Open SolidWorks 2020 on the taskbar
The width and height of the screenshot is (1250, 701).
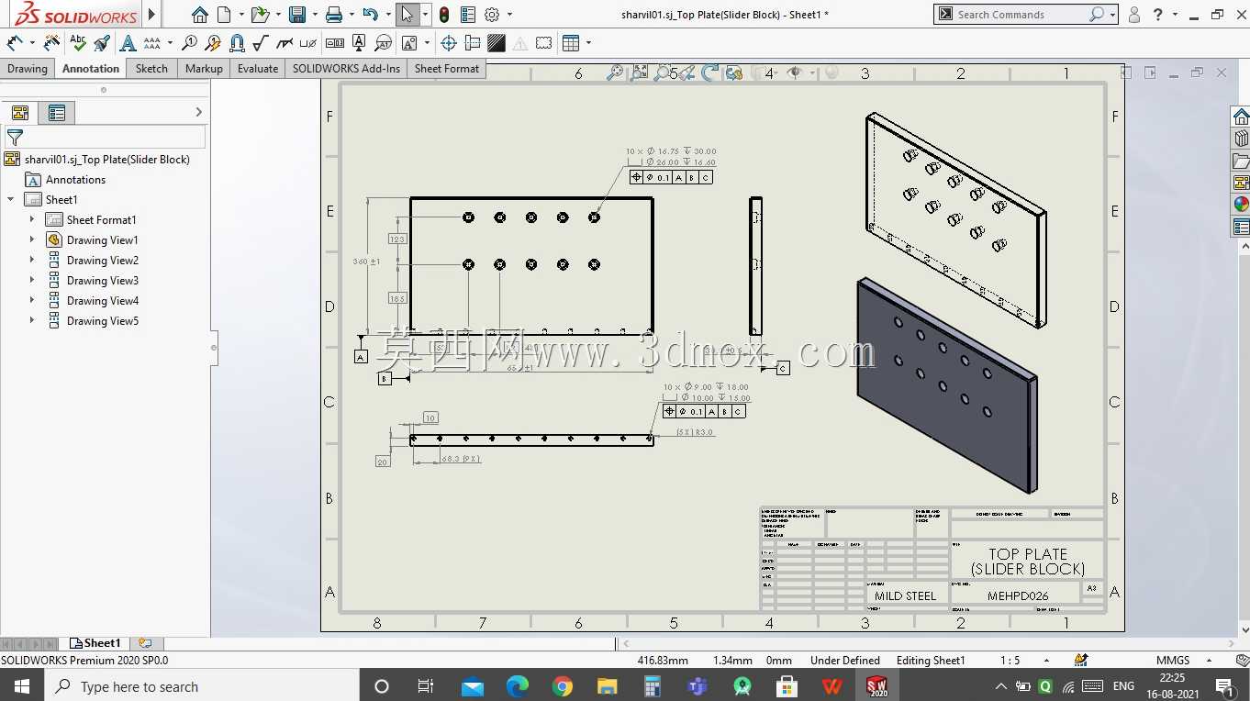(x=877, y=686)
